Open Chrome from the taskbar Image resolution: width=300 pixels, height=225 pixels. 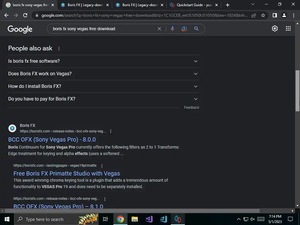coord(120,219)
